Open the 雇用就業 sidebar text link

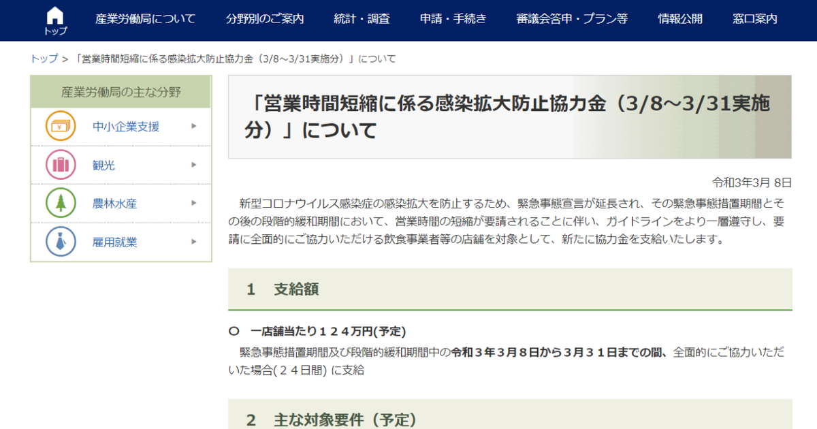pyautogui.click(x=115, y=242)
